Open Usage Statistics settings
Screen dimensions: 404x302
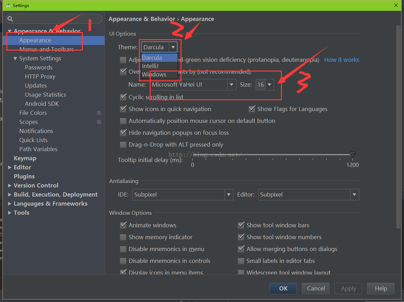pos(45,95)
